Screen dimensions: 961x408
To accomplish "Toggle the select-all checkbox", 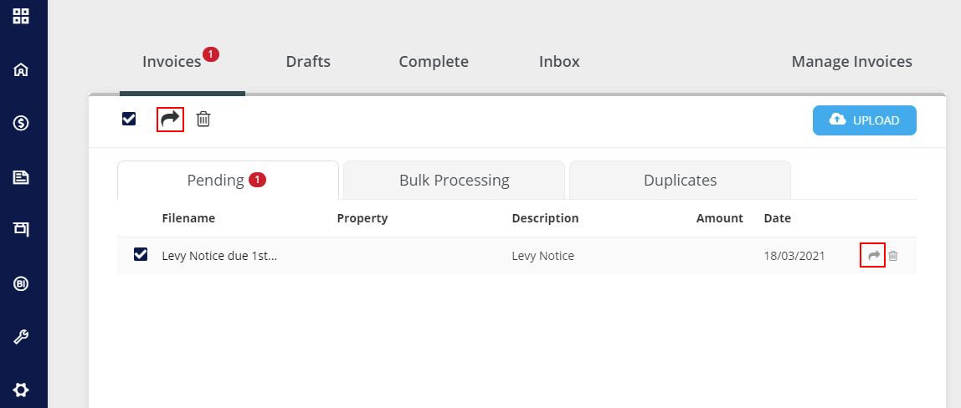I will point(129,119).
